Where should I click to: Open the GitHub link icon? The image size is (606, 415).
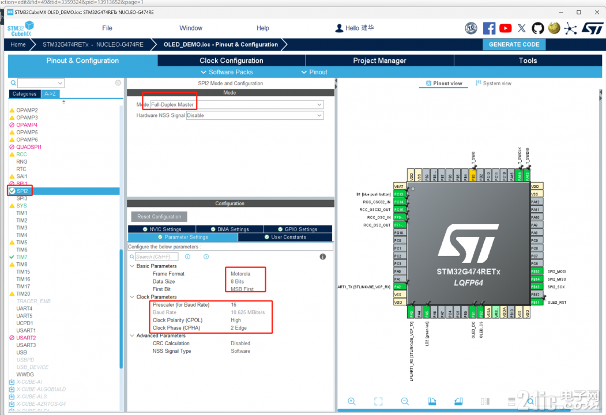pos(537,28)
